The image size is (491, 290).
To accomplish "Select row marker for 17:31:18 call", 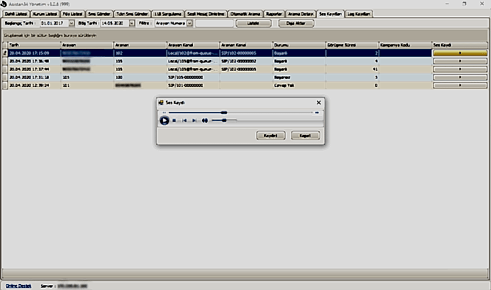I will pyautogui.click(x=5, y=77).
